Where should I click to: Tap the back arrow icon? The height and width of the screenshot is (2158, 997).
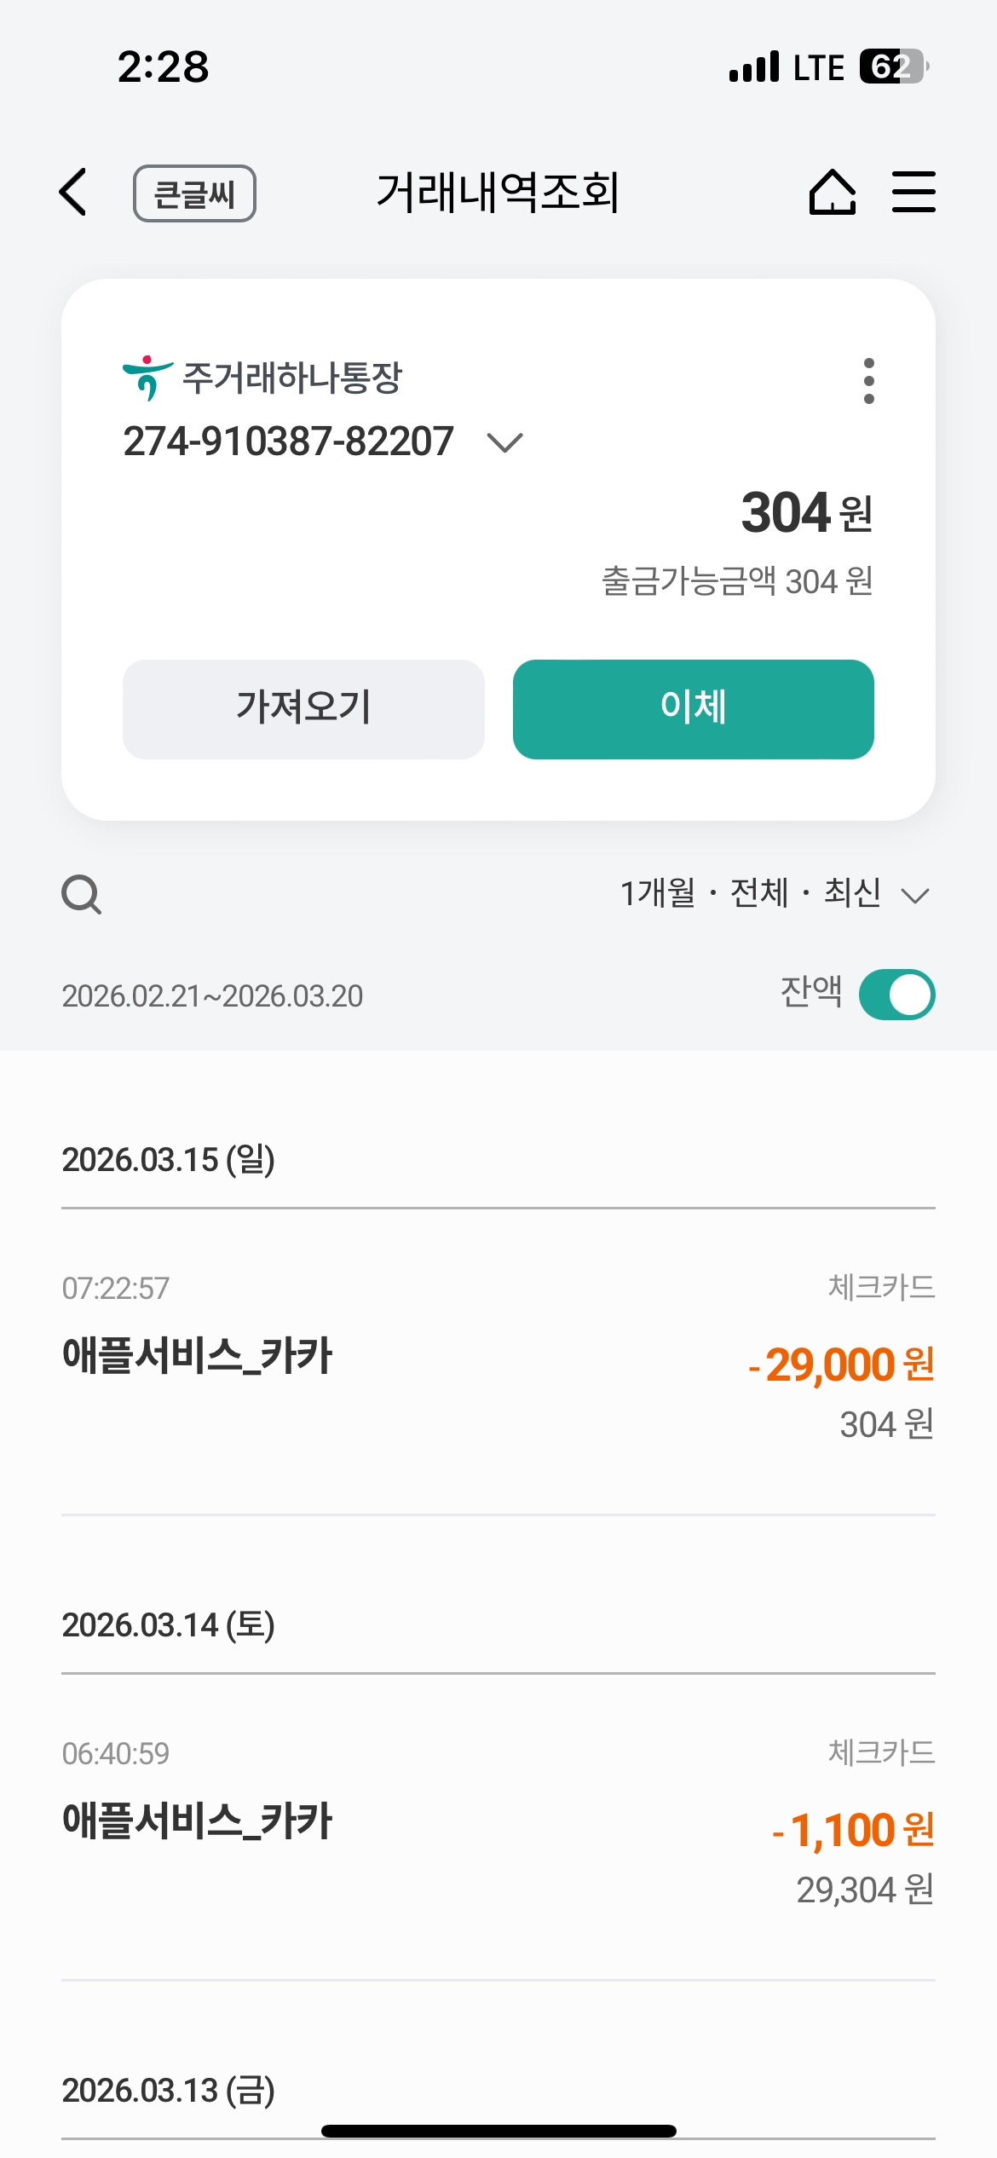pyautogui.click(x=74, y=192)
